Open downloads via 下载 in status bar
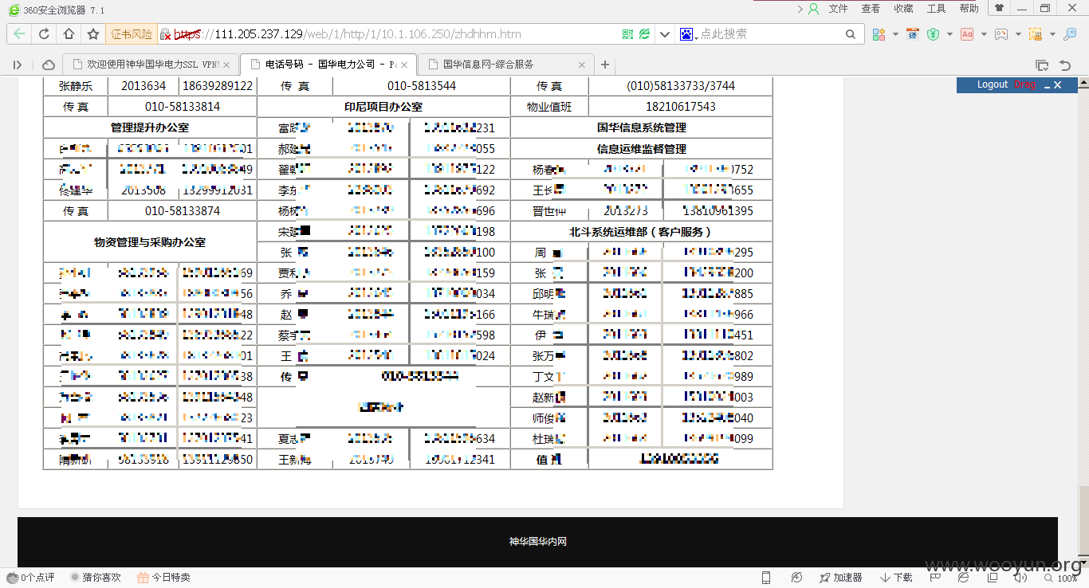1089x588 pixels. click(897, 578)
